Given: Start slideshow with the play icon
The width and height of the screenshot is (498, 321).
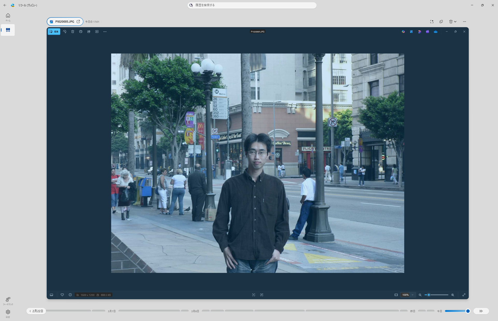Looking at the screenshot, I should pos(97,32).
